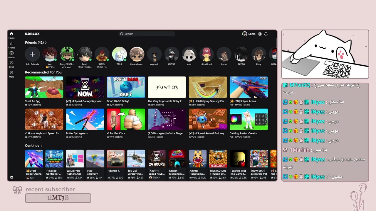The image size is (376, 211).
Task: Continue +1 Speed Controller Escape
Action: [x=54, y=159]
